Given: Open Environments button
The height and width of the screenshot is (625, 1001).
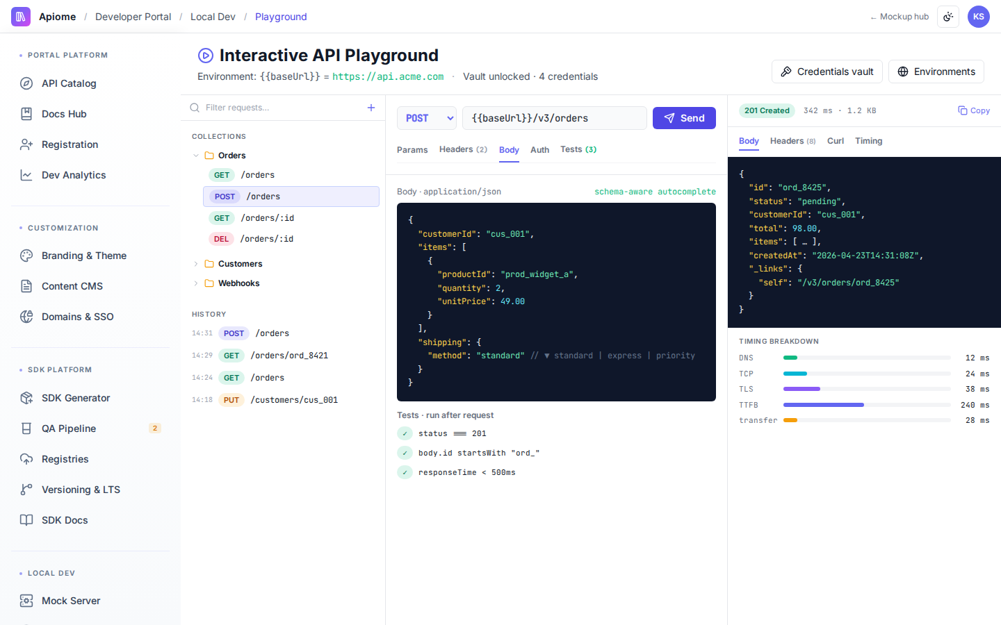Looking at the screenshot, I should click(x=936, y=72).
